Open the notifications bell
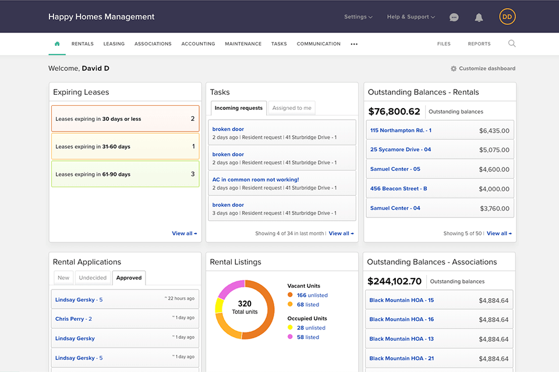559x372 pixels. pyautogui.click(x=479, y=17)
